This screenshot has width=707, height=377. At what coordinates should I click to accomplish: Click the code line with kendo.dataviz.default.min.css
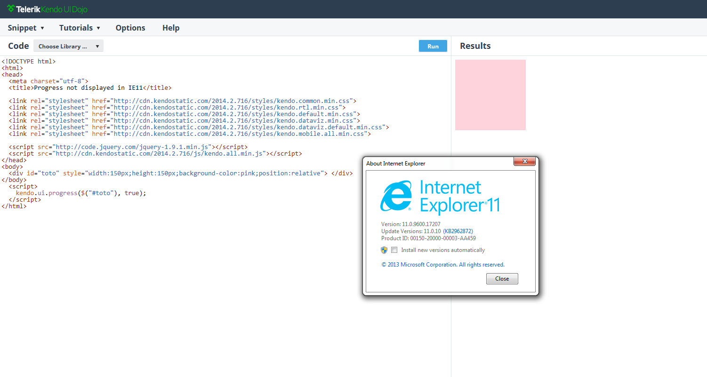point(199,127)
